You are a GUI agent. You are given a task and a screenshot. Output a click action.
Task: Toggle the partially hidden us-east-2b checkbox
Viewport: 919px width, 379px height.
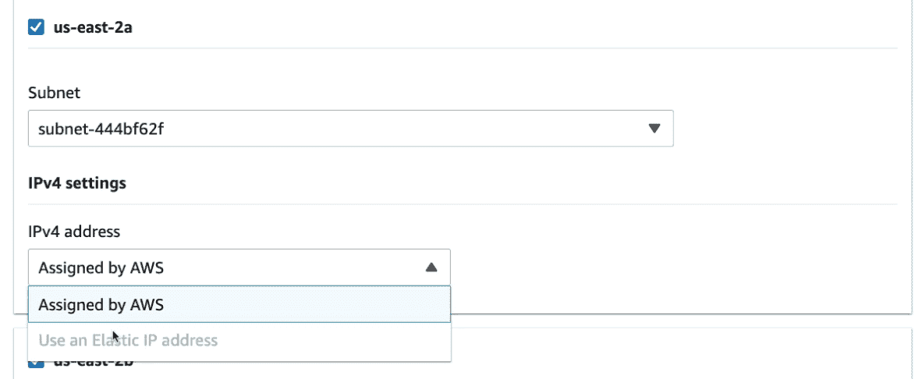point(36,363)
